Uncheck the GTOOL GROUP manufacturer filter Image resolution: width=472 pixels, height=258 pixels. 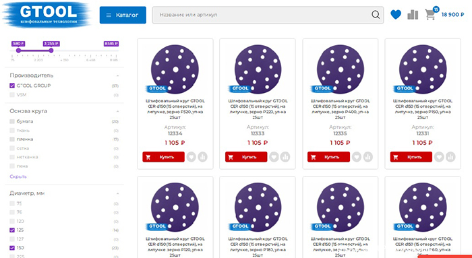click(12, 86)
